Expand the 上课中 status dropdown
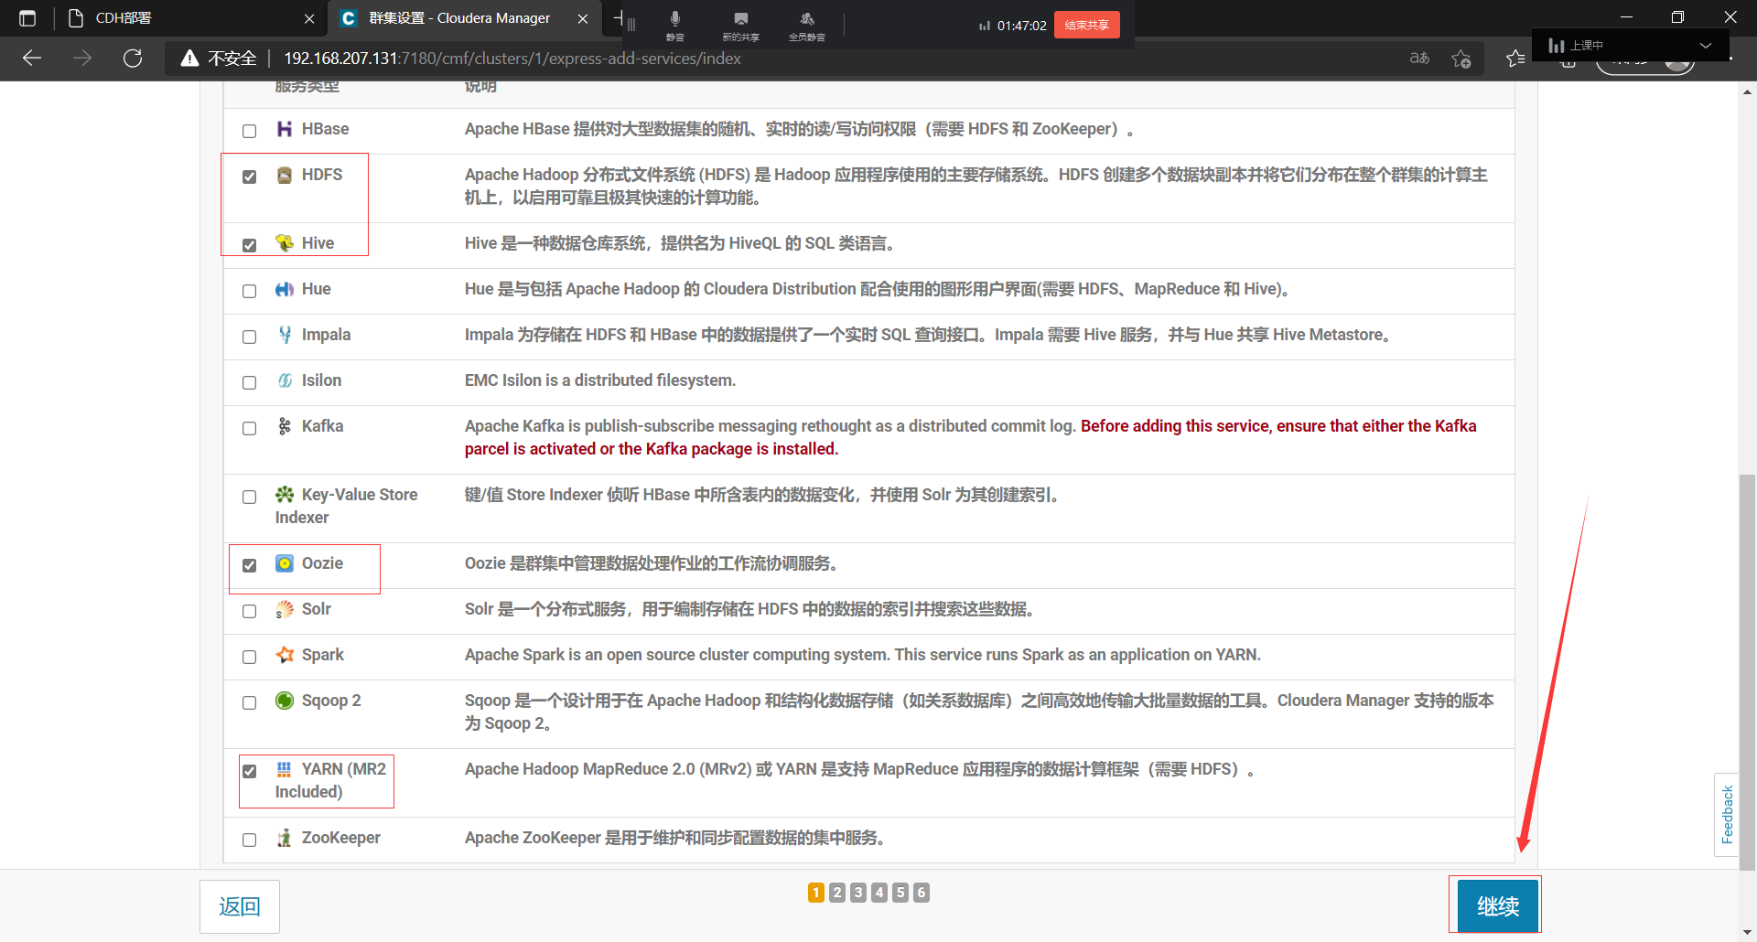The height and width of the screenshot is (942, 1757). (1706, 45)
